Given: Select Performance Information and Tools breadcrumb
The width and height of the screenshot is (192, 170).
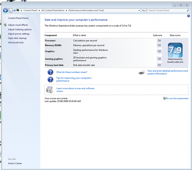Looking at the screenshot, I should [x=86, y=11].
